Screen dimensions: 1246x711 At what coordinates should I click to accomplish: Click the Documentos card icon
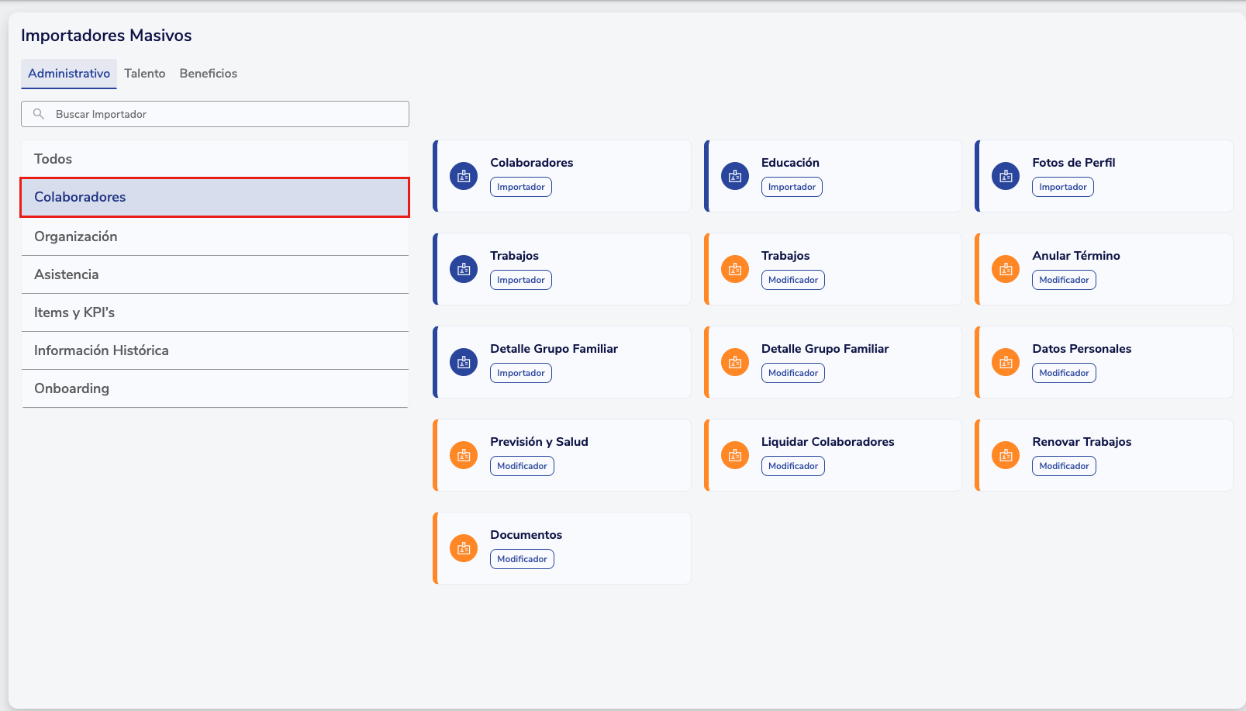pos(464,548)
